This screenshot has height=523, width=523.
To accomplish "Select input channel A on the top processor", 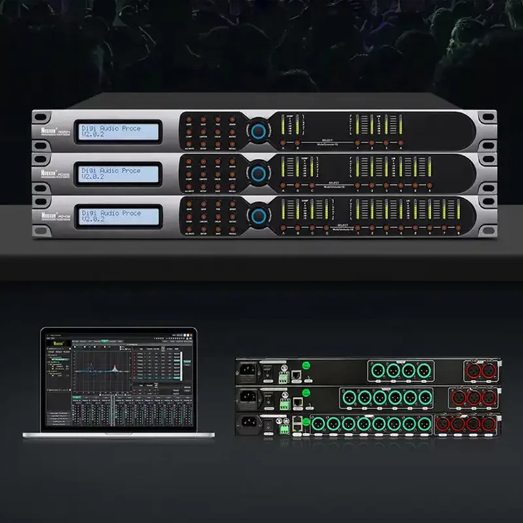I will pos(283,143).
